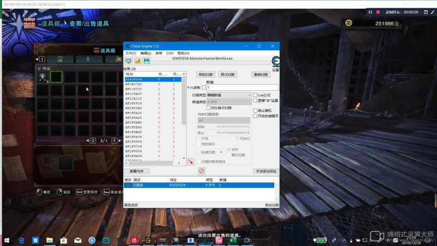The height and width of the screenshot is (246, 437).
Task: Open the green Excel icon on taskbar
Action: 233,240
